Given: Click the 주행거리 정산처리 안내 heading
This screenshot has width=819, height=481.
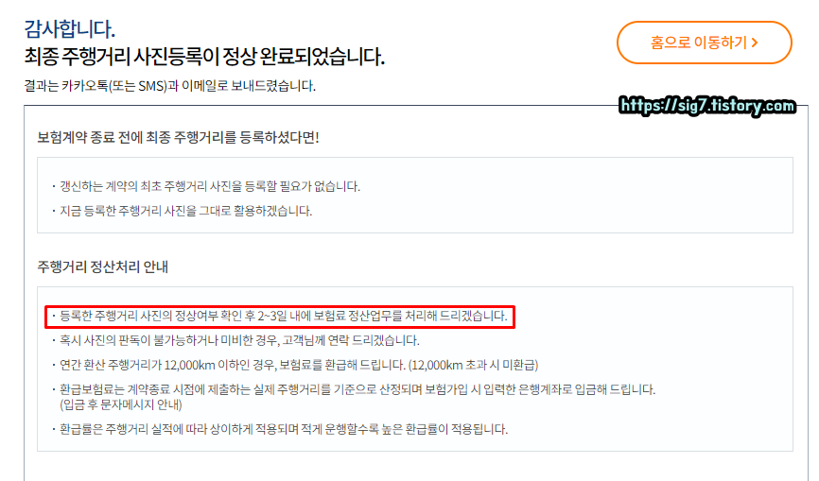Looking at the screenshot, I should pos(102,267).
